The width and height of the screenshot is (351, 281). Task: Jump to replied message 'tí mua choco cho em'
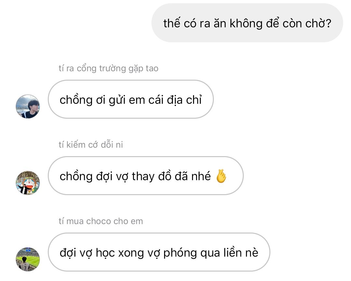coord(101,221)
